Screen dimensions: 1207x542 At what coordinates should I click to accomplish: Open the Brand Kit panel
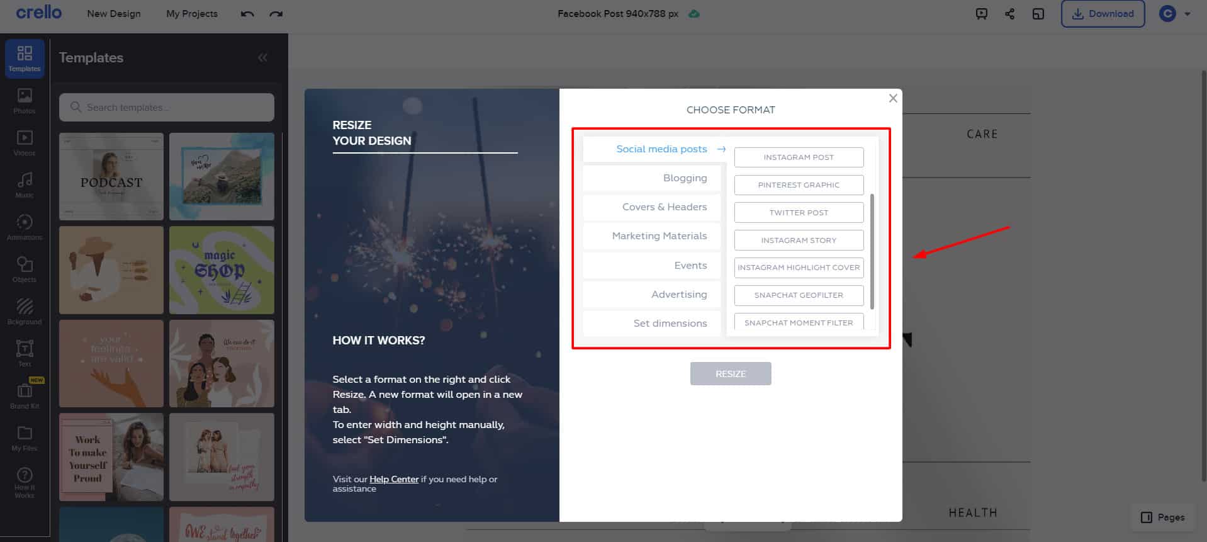point(25,396)
